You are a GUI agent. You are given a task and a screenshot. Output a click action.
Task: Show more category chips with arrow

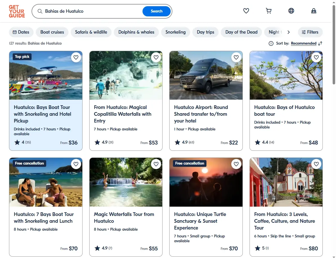(288, 32)
